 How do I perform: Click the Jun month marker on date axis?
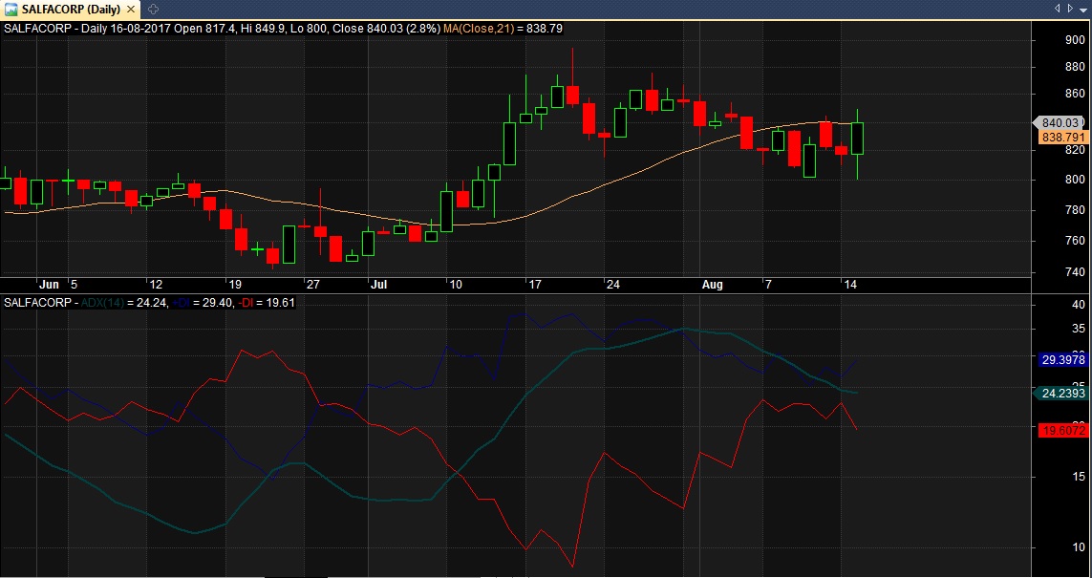50,285
